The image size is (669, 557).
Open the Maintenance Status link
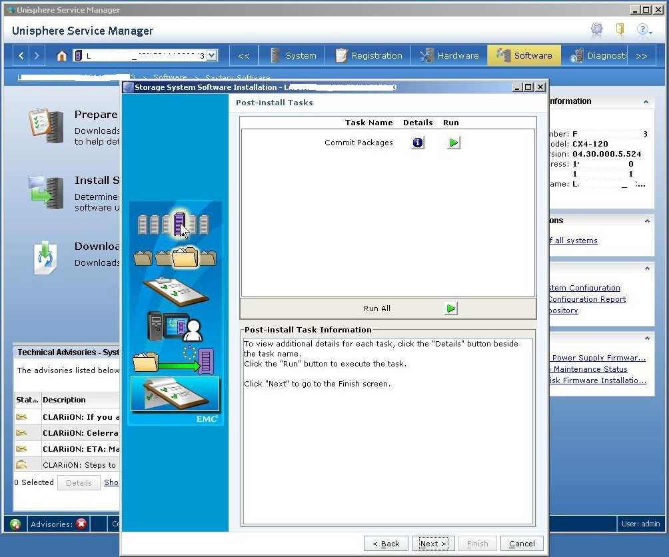[589, 369]
